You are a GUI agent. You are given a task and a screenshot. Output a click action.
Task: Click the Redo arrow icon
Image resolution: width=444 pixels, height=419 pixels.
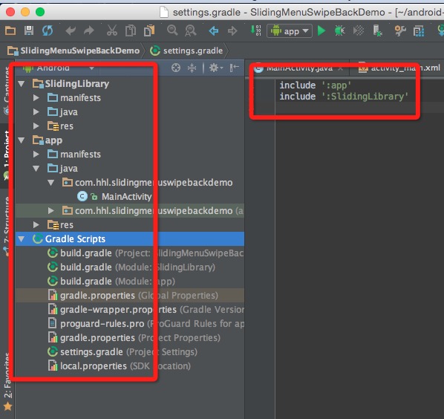click(89, 30)
